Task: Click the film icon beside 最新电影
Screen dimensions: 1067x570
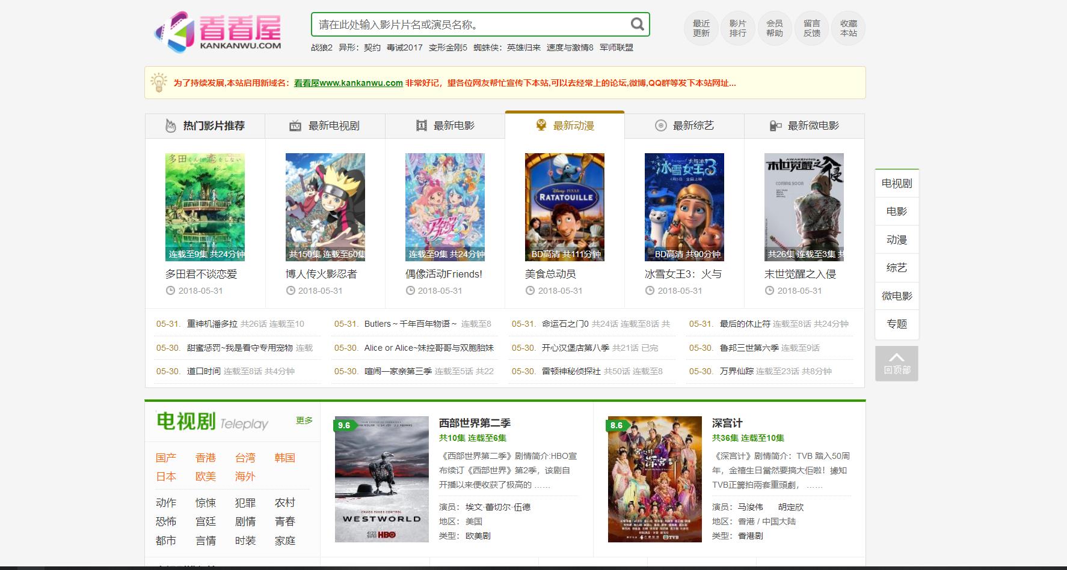Action: pos(422,126)
